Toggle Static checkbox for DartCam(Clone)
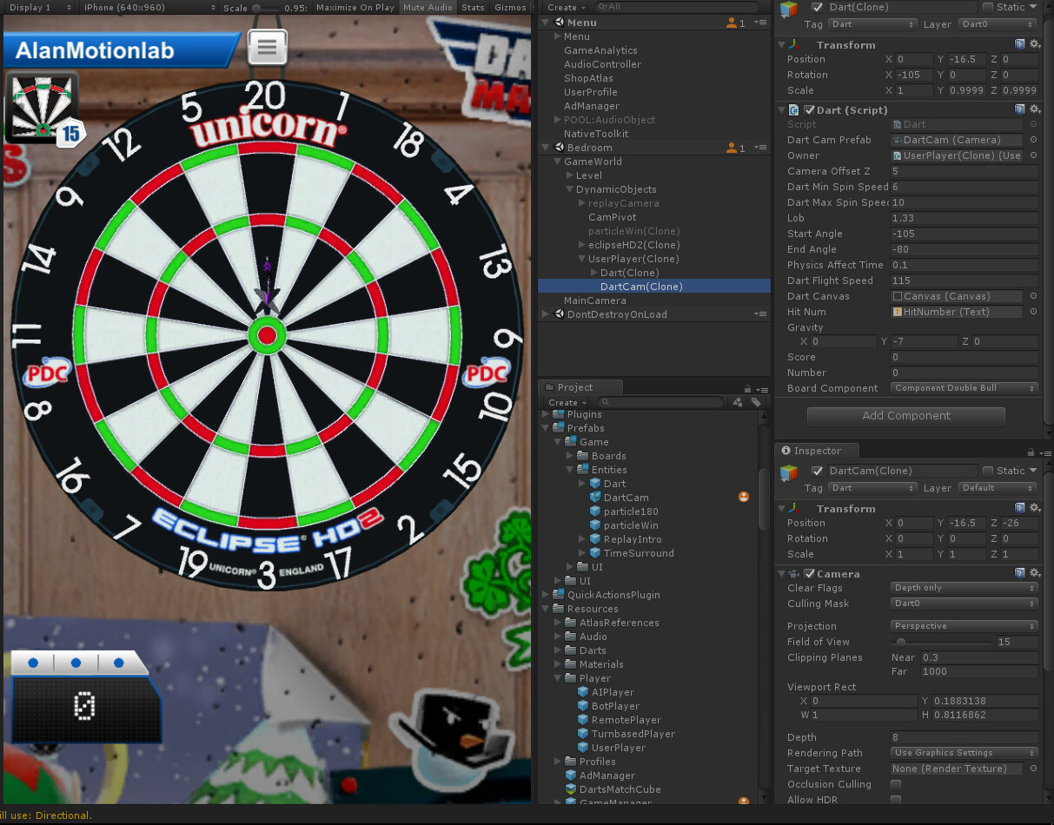Image resolution: width=1054 pixels, height=825 pixels. [x=988, y=471]
